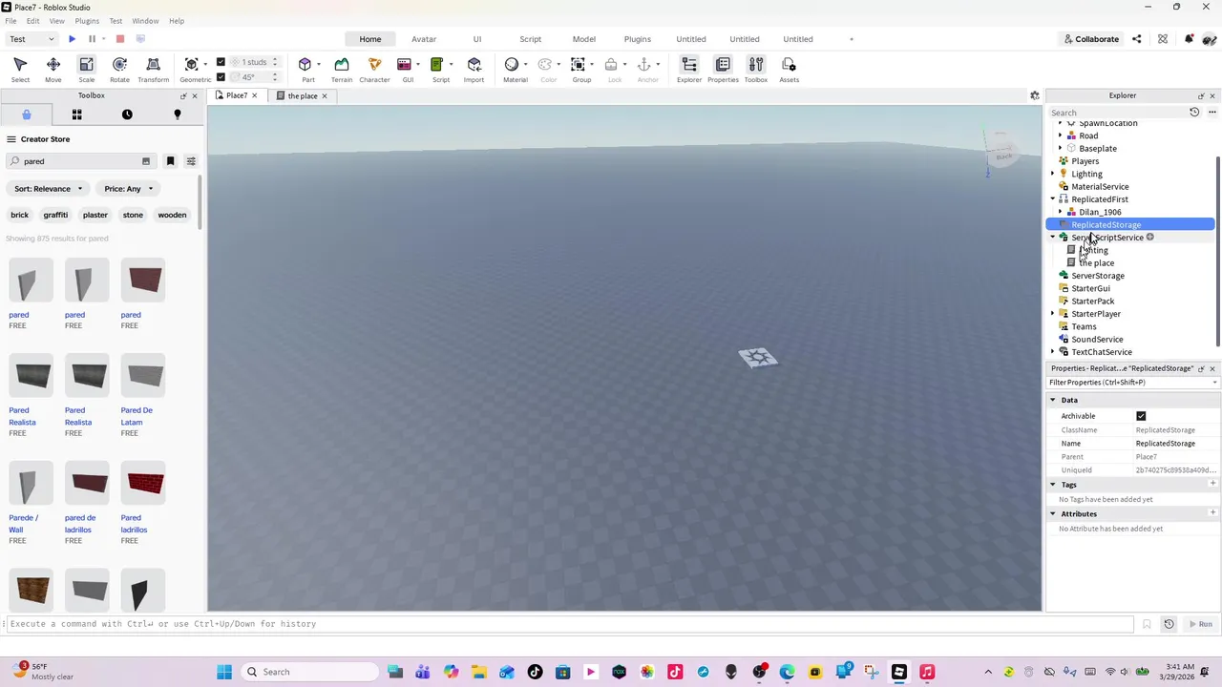Activate the Transform tool
This screenshot has height=687, width=1222.
[x=153, y=69]
